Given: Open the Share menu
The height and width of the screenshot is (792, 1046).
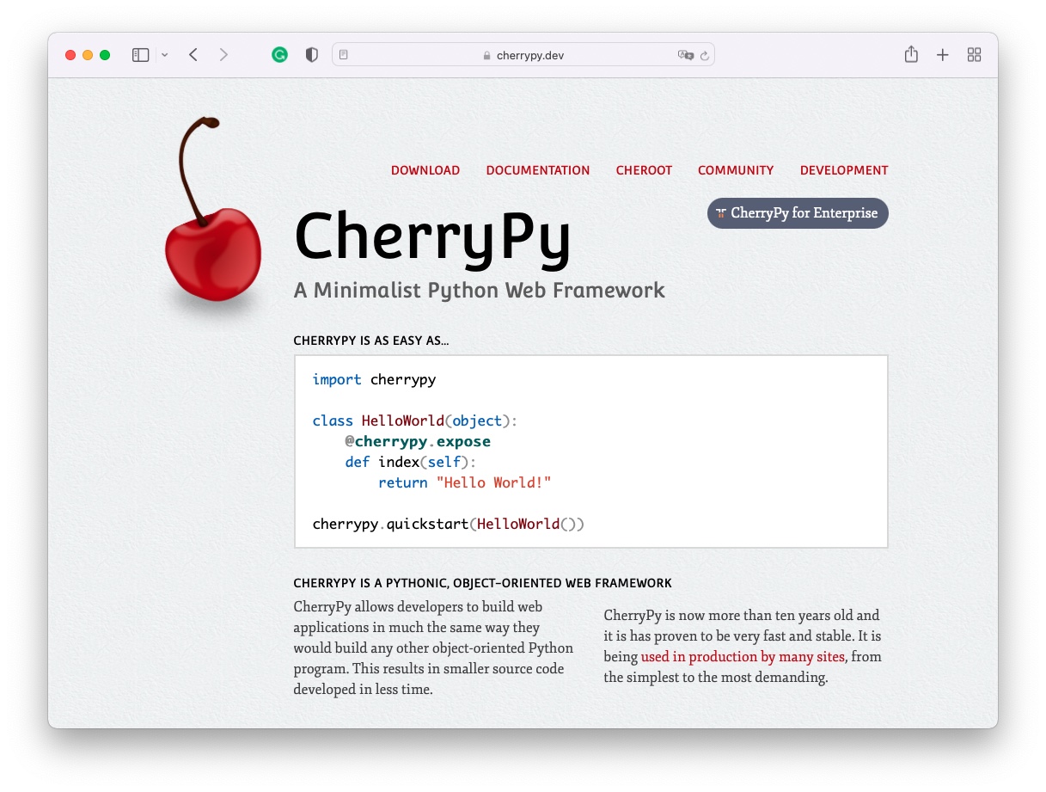Looking at the screenshot, I should pos(911,54).
